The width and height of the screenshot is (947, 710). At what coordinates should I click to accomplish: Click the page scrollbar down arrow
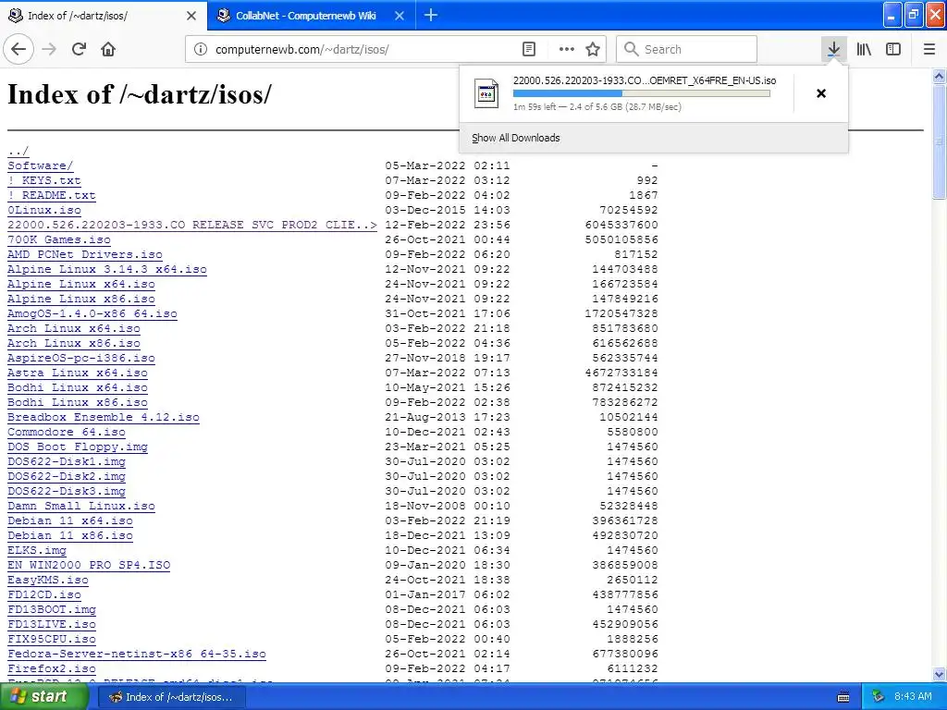point(940,674)
